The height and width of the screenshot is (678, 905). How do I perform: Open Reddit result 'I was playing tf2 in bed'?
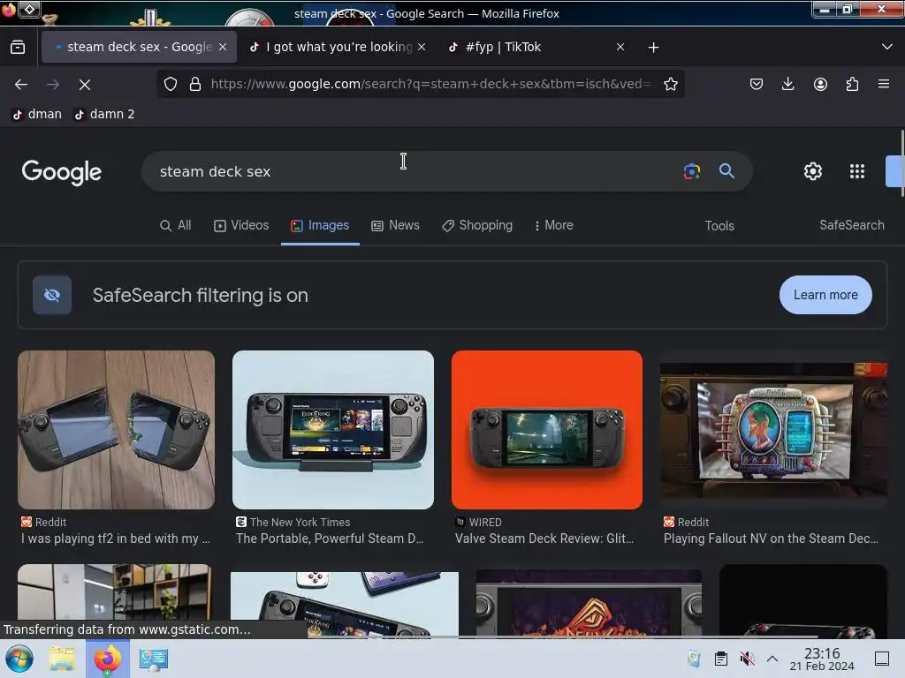click(116, 539)
